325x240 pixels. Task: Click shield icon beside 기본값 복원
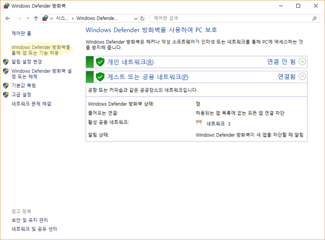coord(6,85)
